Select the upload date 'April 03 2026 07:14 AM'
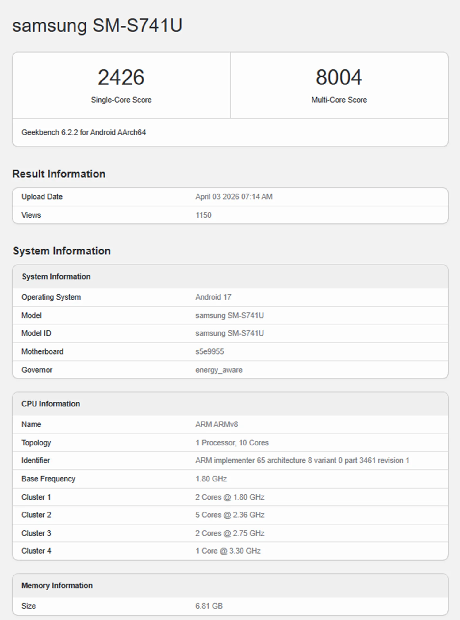This screenshot has width=460, height=620. pyautogui.click(x=234, y=197)
